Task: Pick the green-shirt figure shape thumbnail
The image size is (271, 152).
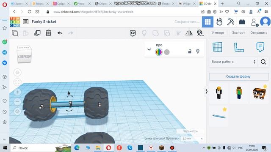Action: 239,93
